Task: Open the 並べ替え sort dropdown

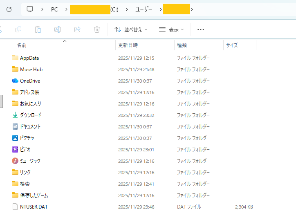Action: (131, 29)
